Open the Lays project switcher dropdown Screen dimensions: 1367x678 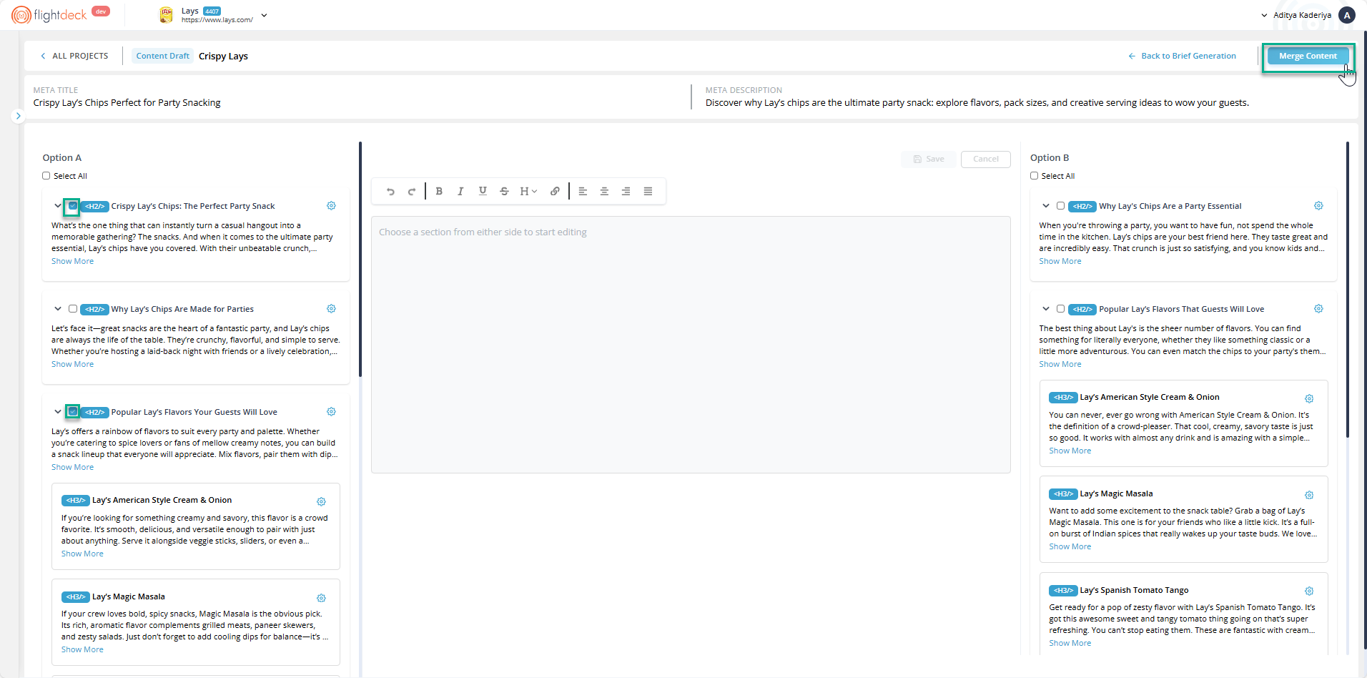click(x=264, y=15)
